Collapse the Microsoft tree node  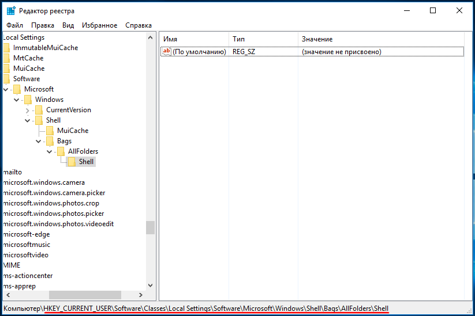(6, 89)
